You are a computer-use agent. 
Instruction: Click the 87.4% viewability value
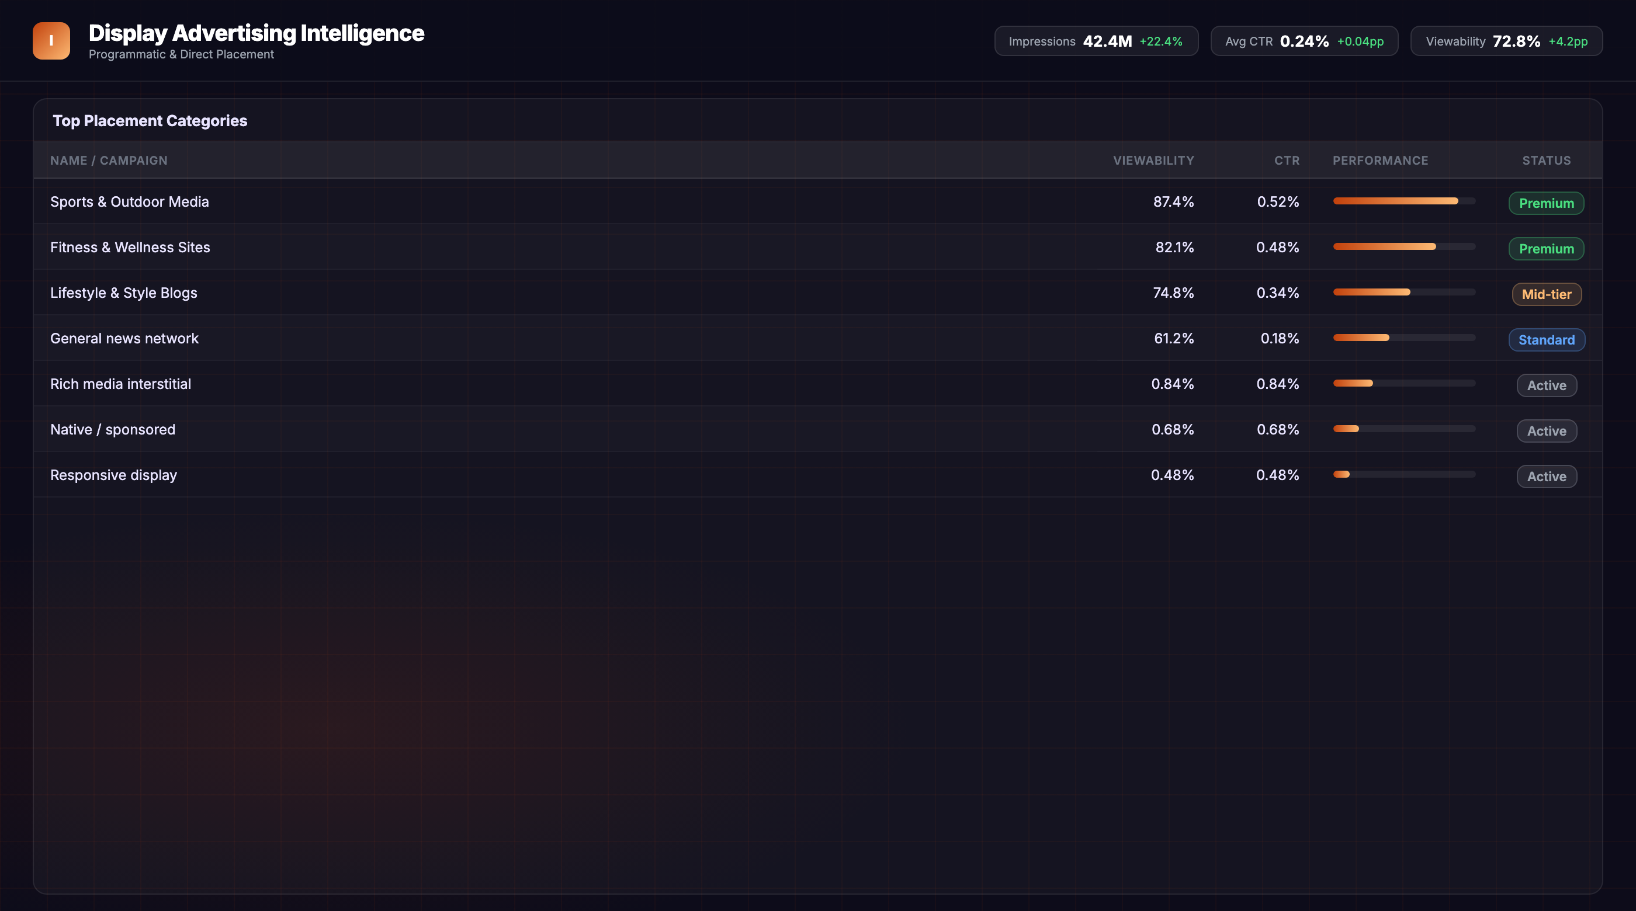click(1174, 202)
